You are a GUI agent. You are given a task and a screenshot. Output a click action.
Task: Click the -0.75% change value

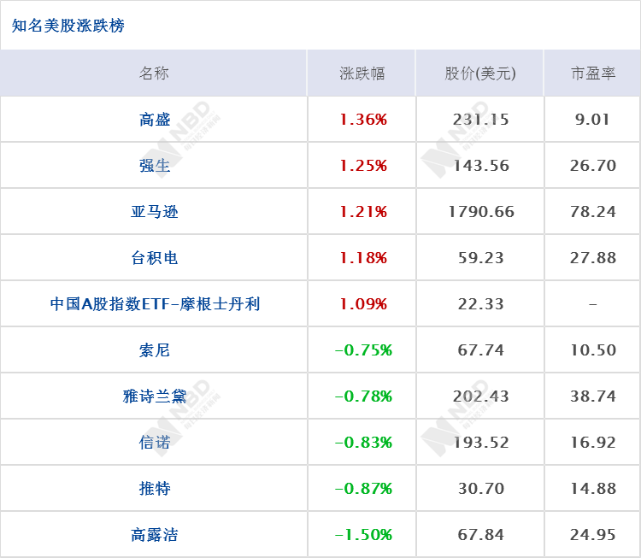pyautogui.click(x=363, y=350)
